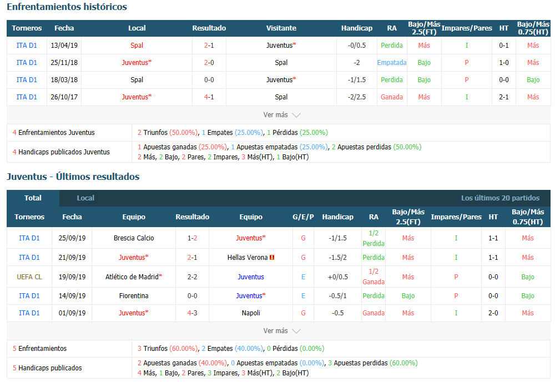555x382 pixels.
Task: Click the Resultado header in últimos resultados table
Action: [x=192, y=217]
